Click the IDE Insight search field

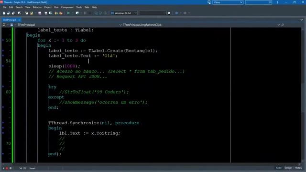click(x=259, y=2)
